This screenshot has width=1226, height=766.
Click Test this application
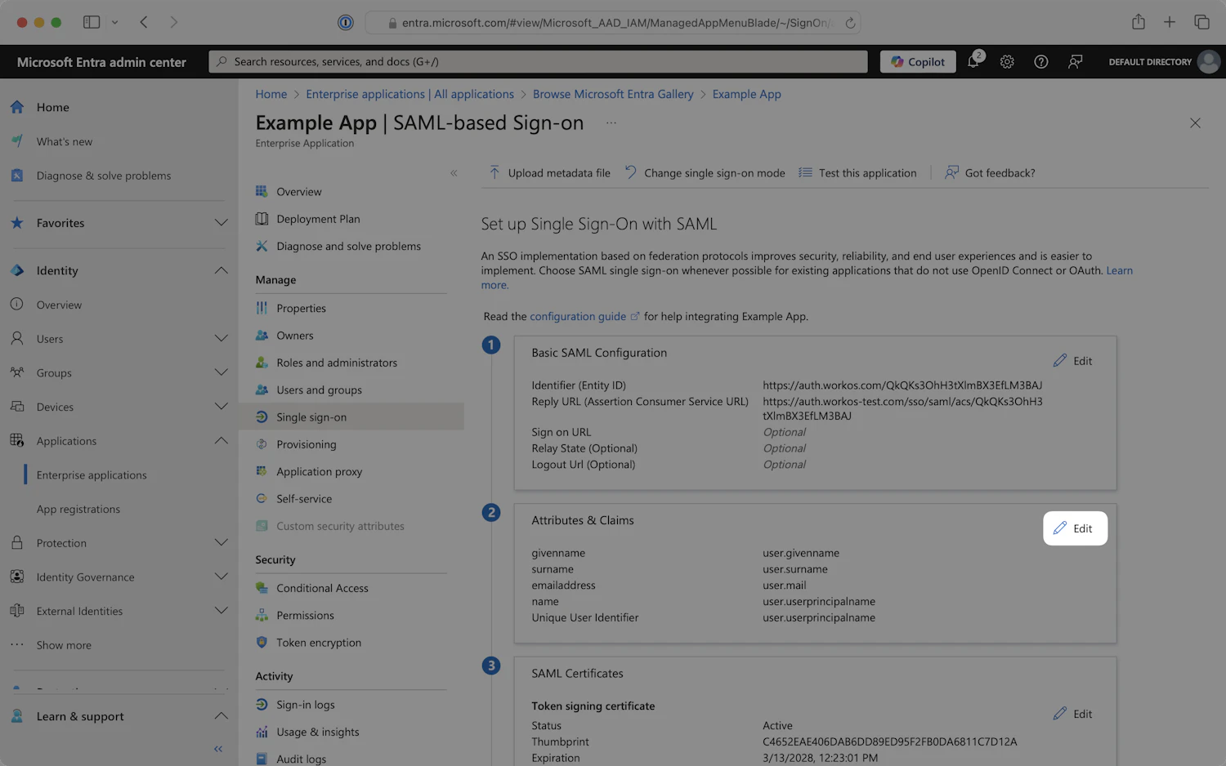pos(857,173)
